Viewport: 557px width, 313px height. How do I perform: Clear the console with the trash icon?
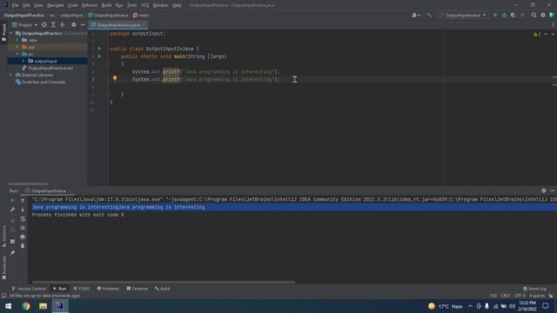(x=23, y=245)
